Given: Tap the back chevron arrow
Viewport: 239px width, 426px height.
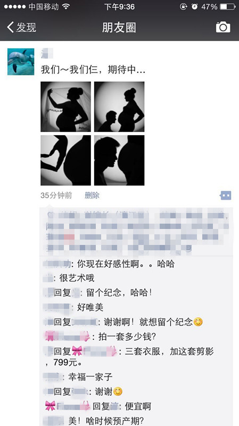Looking at the screenshot, I should [10, 27].
